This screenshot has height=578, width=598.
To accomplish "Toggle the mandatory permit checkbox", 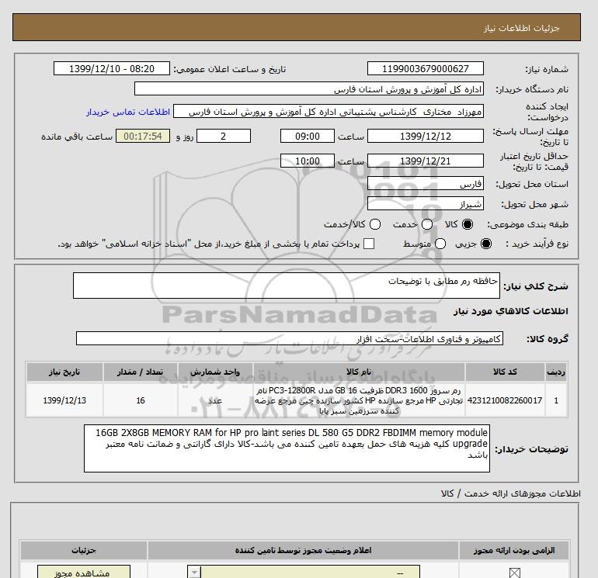I will click(x=514, y=573).
